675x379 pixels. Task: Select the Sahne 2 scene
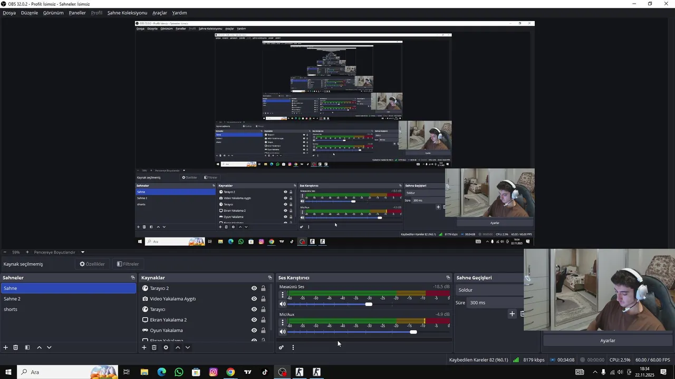click(69, 298)
